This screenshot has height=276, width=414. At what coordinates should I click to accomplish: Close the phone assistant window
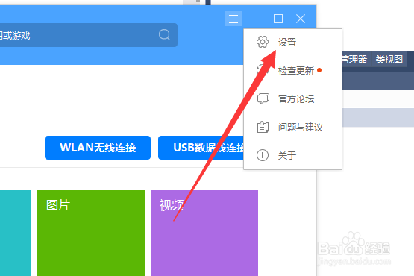301,19
